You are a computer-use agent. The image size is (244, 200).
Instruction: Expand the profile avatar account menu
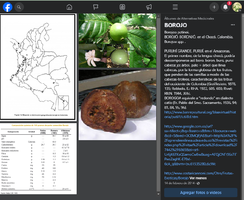coord(237,7)
